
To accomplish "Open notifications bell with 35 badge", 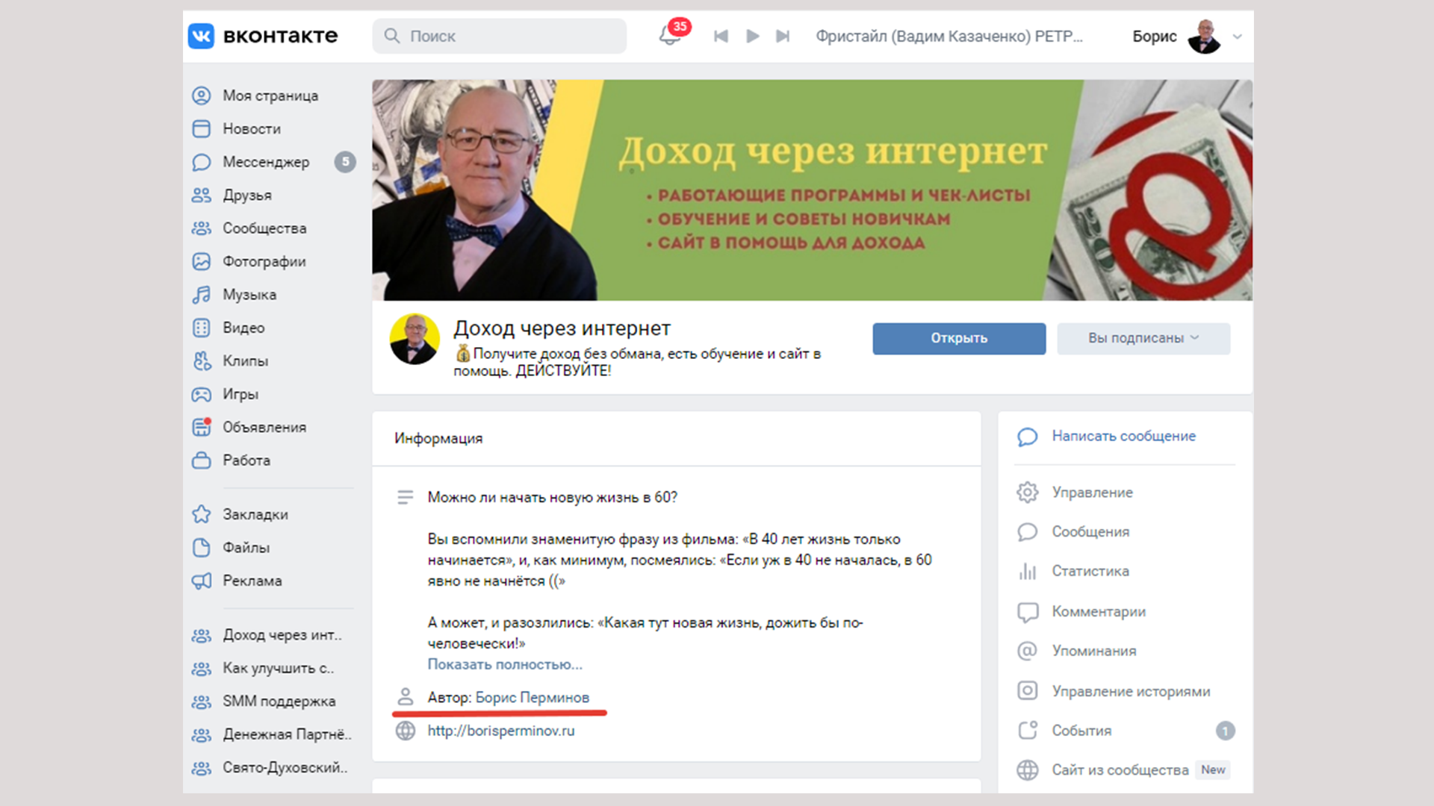I will click(670, 35).
